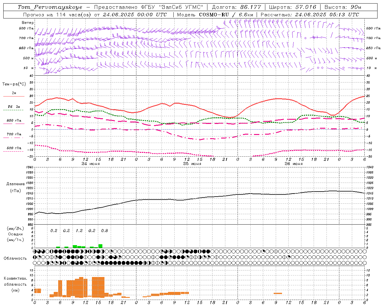Image resolution: width=382 pixels, height=305 pixels.
Task: Click the Tom_Pervomayskoye station title
Action: click(x=50, y=7)
